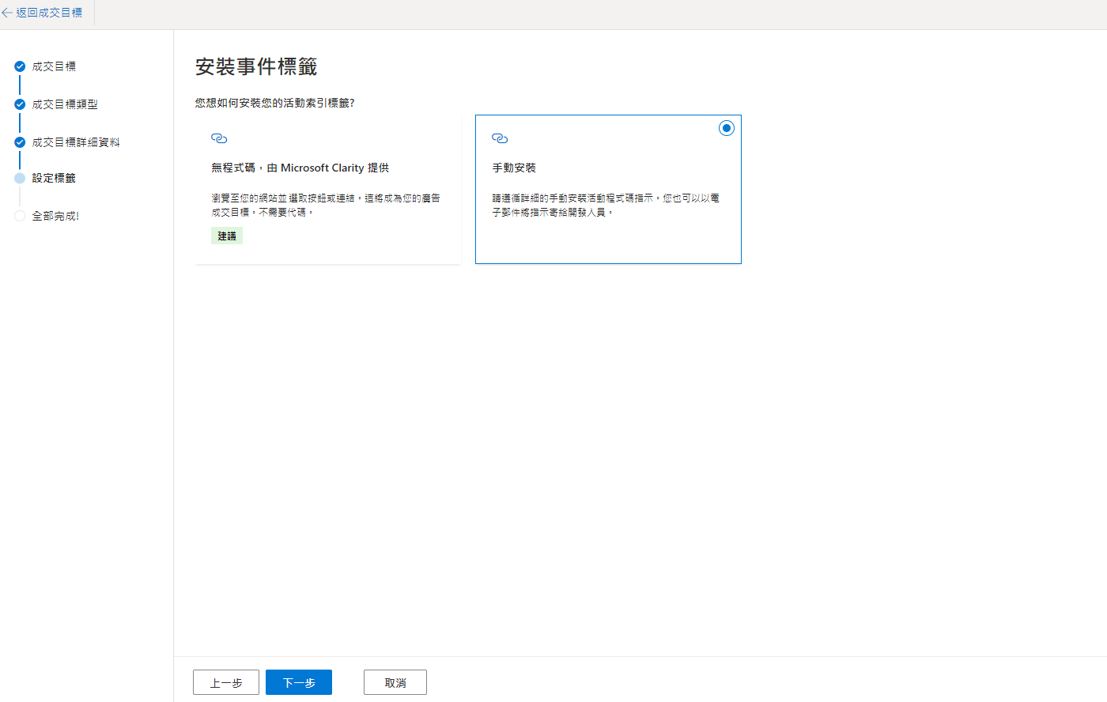Choose the 無程式碼 Microsoft Clarity card

pyautogui.click(x=327, y=190)
